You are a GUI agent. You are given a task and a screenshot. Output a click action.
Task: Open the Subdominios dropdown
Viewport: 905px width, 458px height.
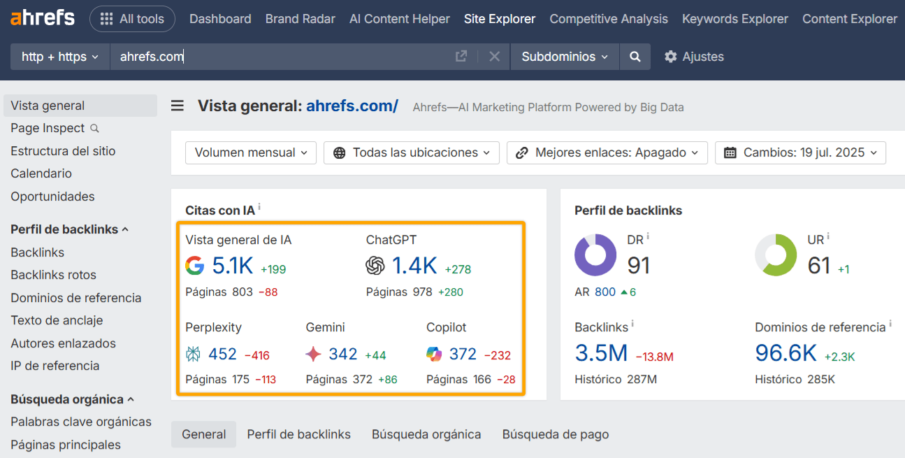[x=564, y=57]
